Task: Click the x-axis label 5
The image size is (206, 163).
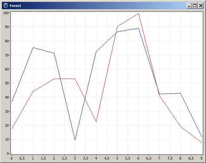Action: pos(117,158)
